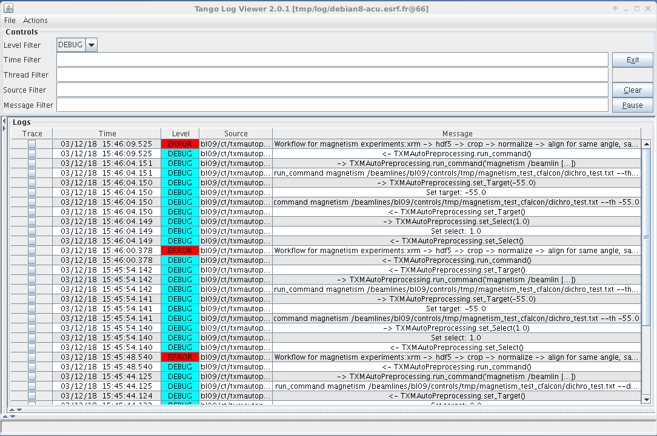Click the Exit button
Viewport: 657px width, 436px height.
[632, 59]
